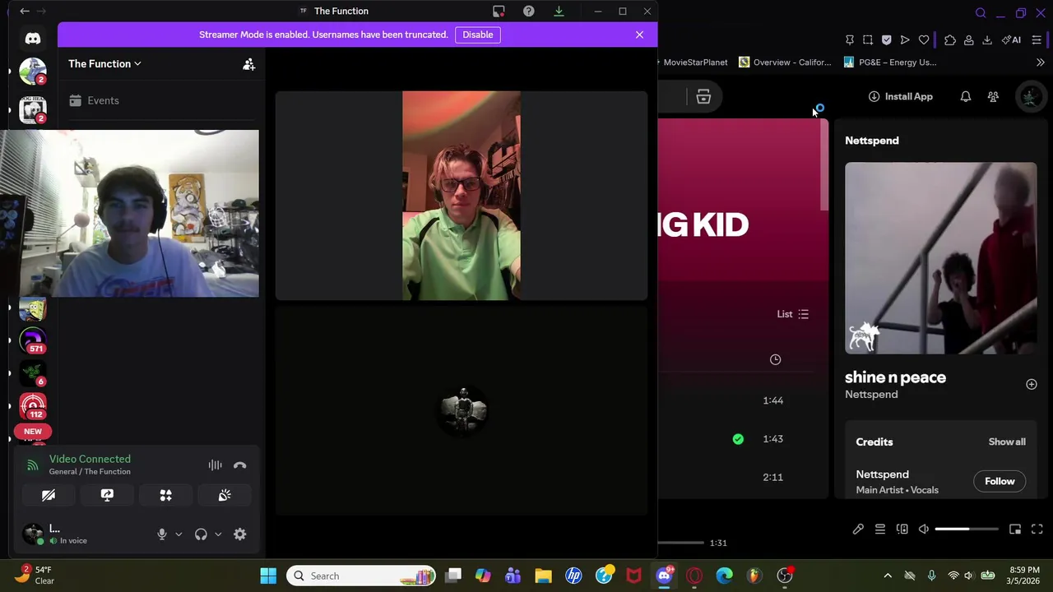Open Spotify browse icon beside search

[703, 97]
